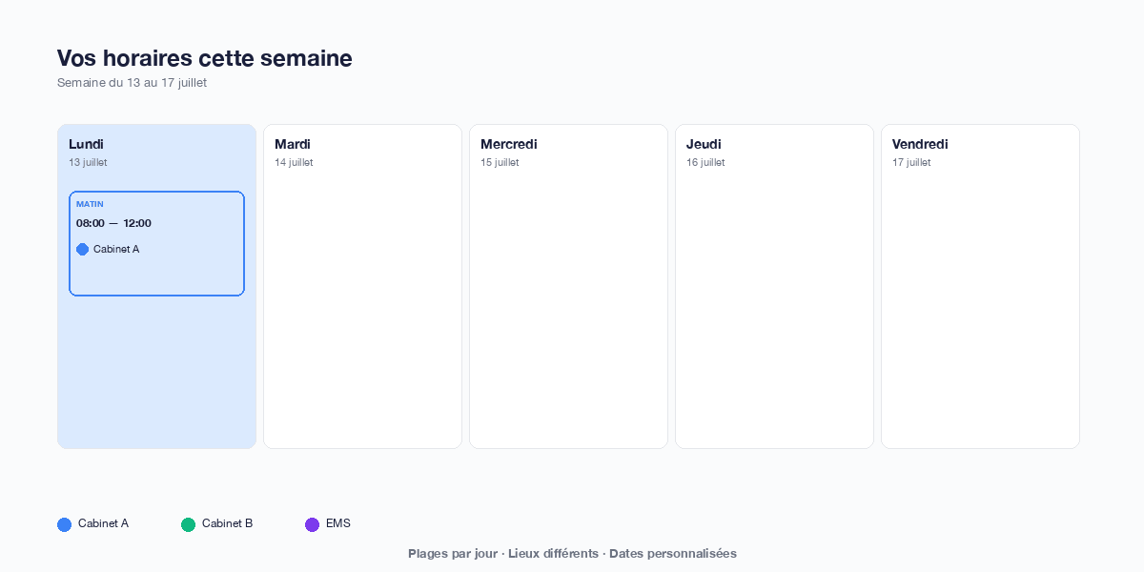
Task: Select the Lundi day column
Action: tap(156, 286)
